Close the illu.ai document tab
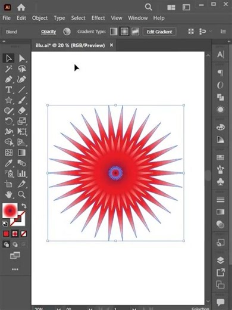This screenshot has height=310, width=232. [x=111, y=45]
